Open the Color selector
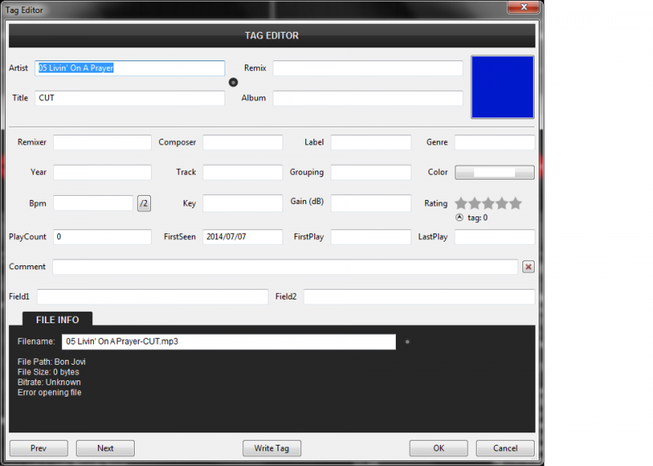The height and width of the screenshot is (466, 653). 495,172
